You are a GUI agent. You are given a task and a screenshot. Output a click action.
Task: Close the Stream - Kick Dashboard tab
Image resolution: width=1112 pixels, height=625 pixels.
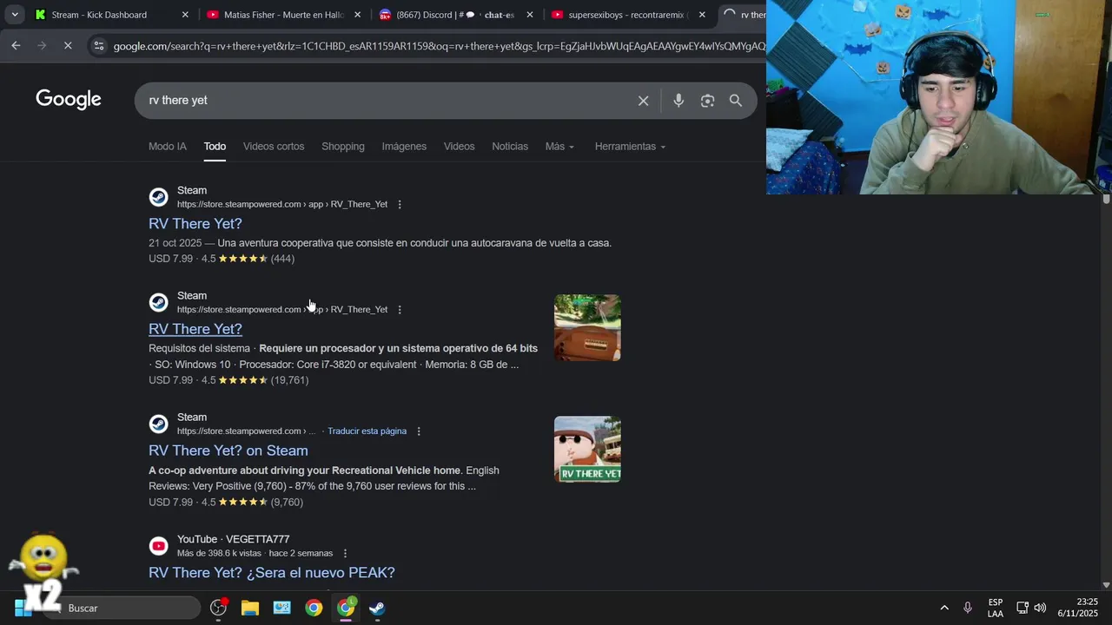tap(185, 15)
